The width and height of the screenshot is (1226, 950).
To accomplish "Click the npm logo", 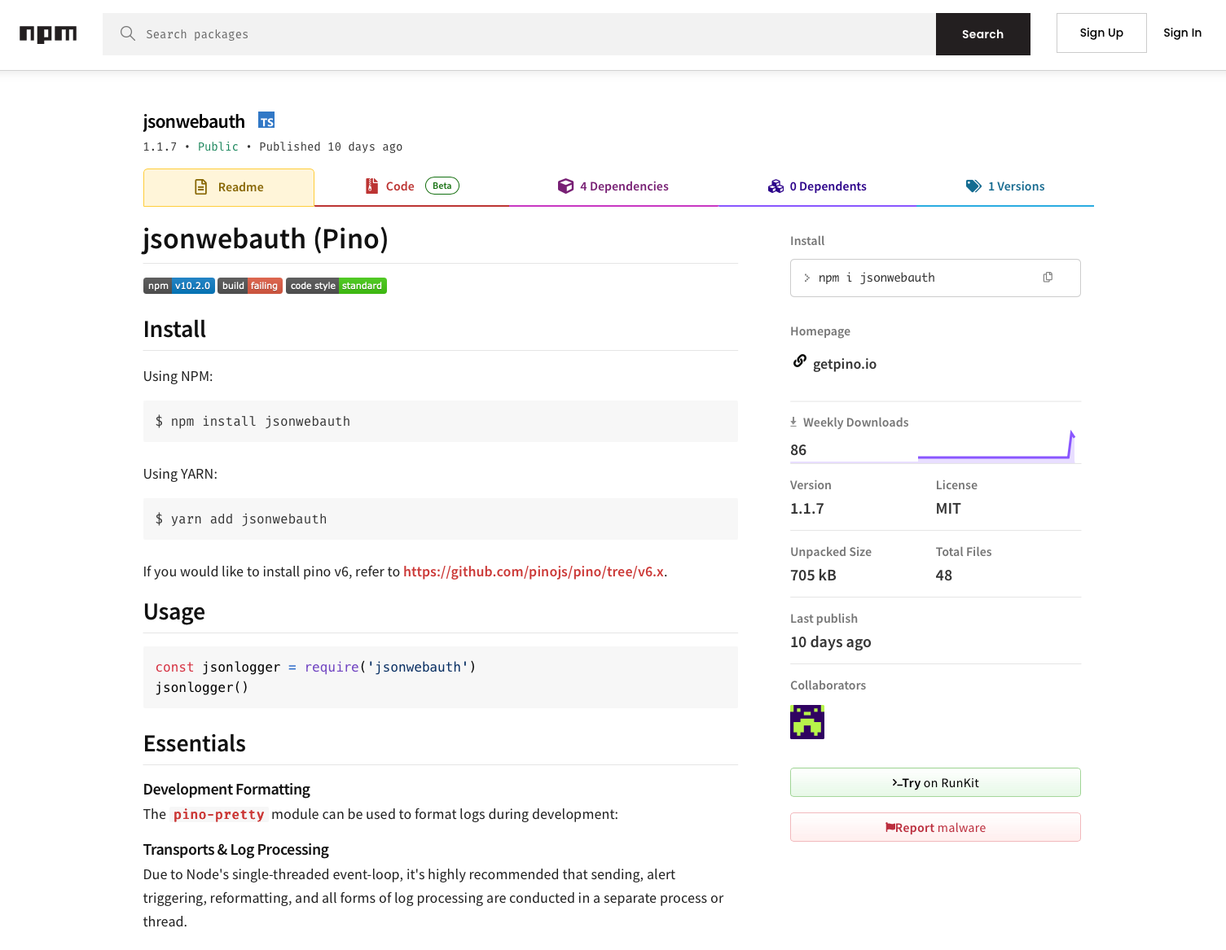I will click(48, 34).
